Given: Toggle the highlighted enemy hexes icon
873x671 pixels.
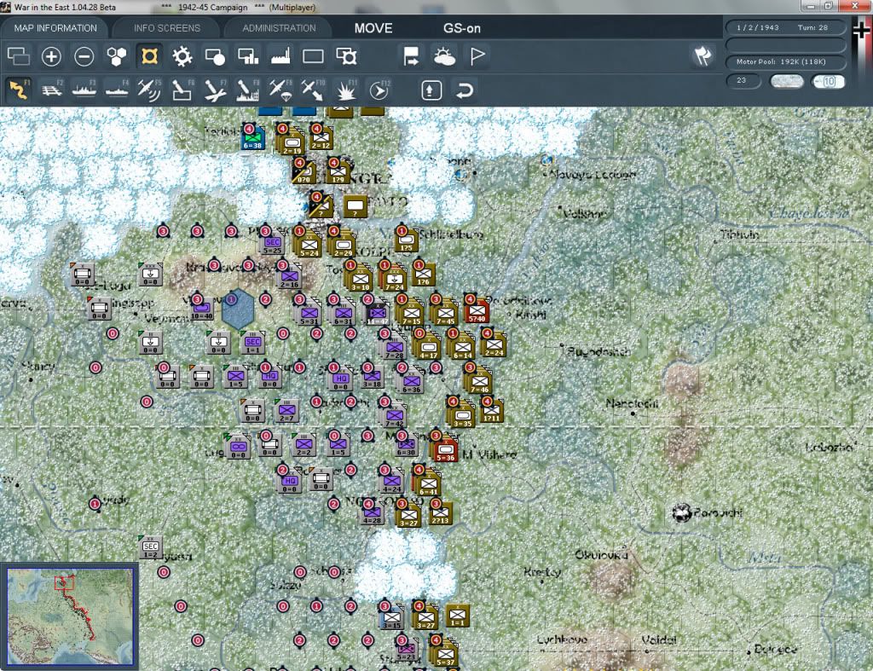Looking at the screenshot, I should pyautogui.click(x=150, y=56).
